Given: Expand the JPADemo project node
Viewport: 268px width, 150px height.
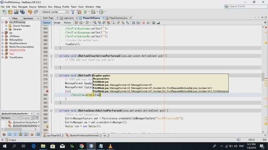Looking at the screenshot, I should 3,36.
